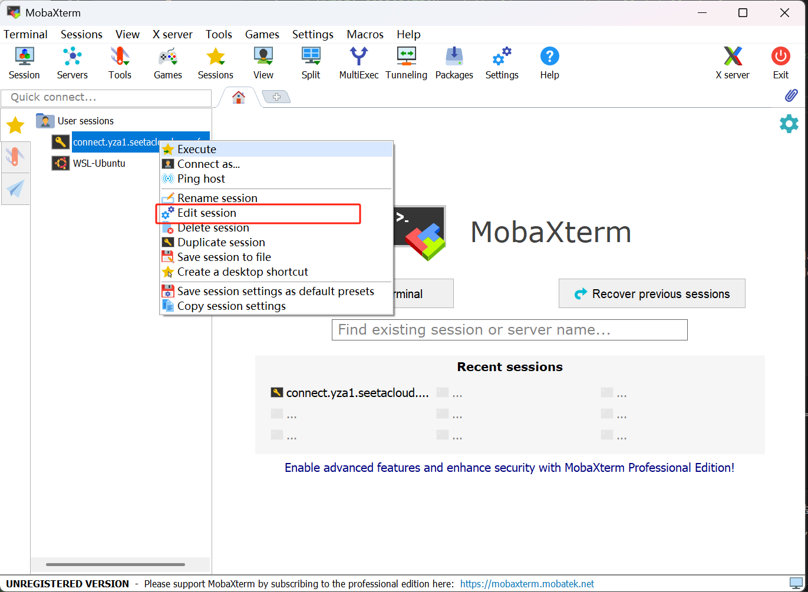
Task: Click the partially hidden terminal button
Action: pos(424,293)
